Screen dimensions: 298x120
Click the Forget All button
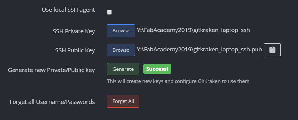[x=123, y=101]
